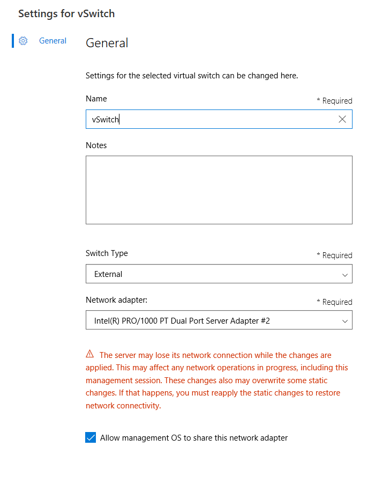This screenshot has height=483, width=367.
Task: Click the Required marker above the Name field
Action: click(334, 101)
